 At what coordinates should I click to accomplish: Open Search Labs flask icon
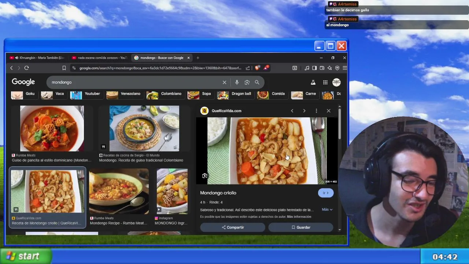[x=313, y=82]
